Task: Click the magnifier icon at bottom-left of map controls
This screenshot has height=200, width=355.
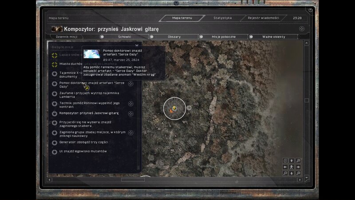Action: [x=285, y=173]
